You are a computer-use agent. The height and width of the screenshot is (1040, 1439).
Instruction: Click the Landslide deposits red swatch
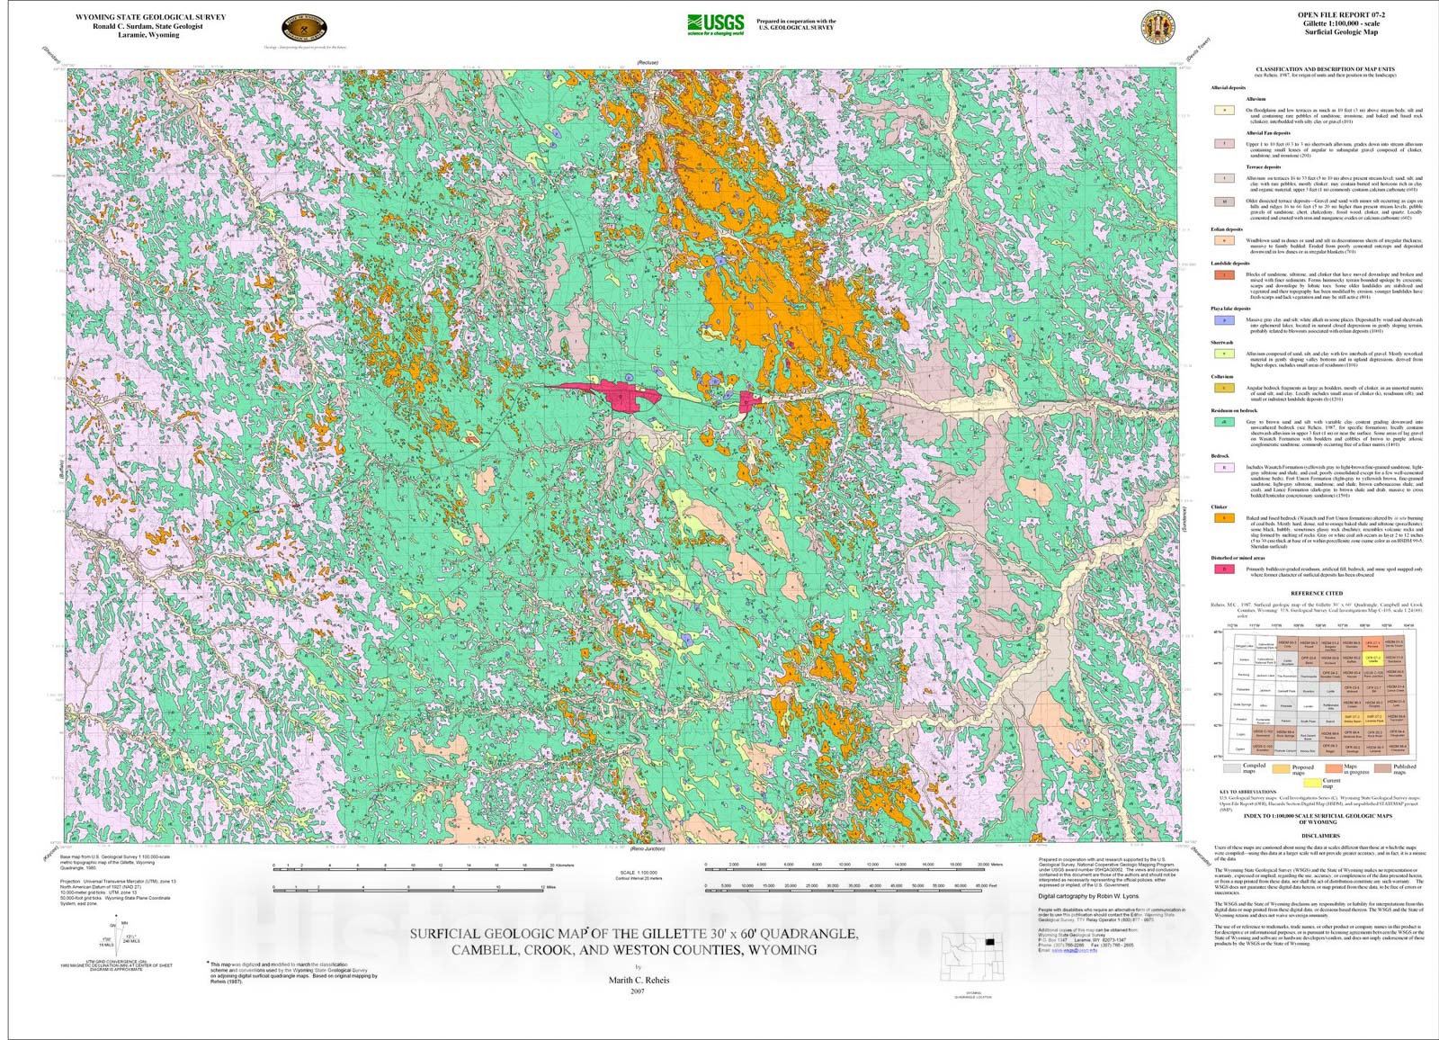(1223, 275)
